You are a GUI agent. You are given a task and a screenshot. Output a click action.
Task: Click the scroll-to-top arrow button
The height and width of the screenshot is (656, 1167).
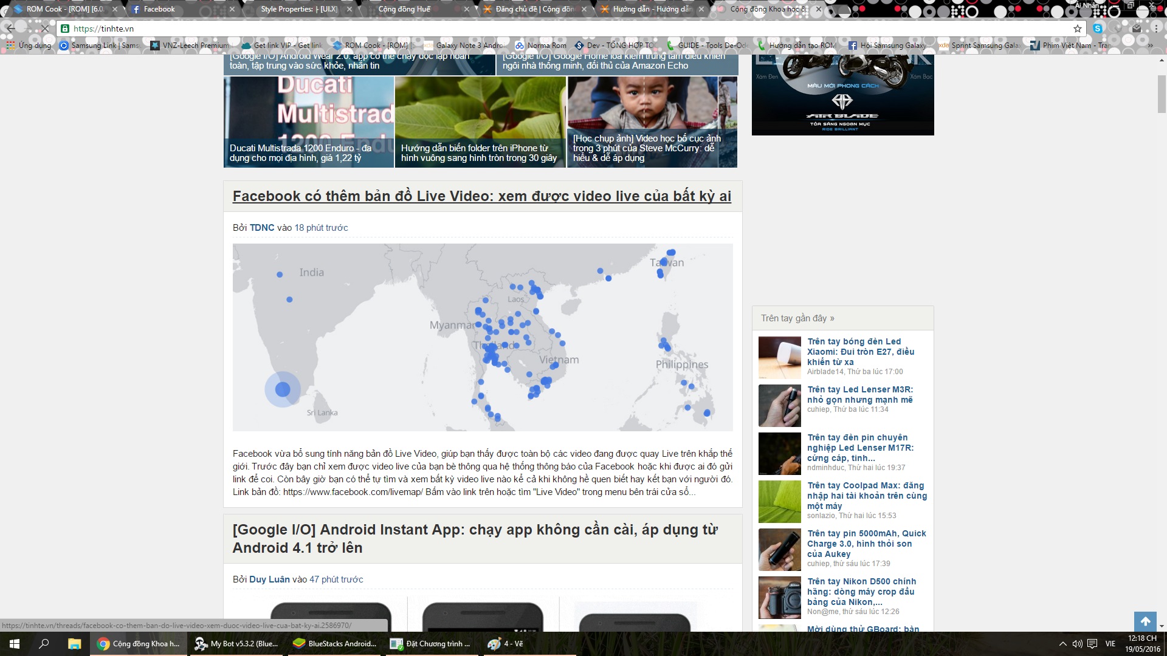pos(1145,621)
